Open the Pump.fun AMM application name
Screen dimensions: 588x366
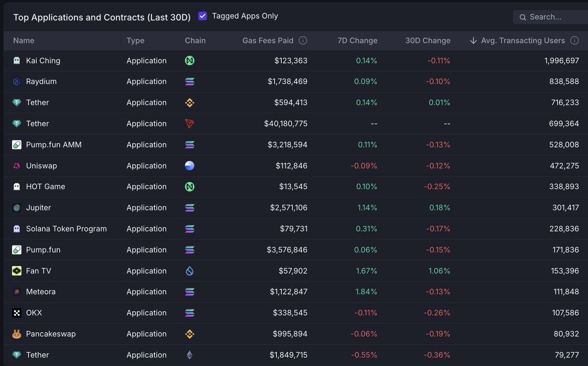[54, 145]
